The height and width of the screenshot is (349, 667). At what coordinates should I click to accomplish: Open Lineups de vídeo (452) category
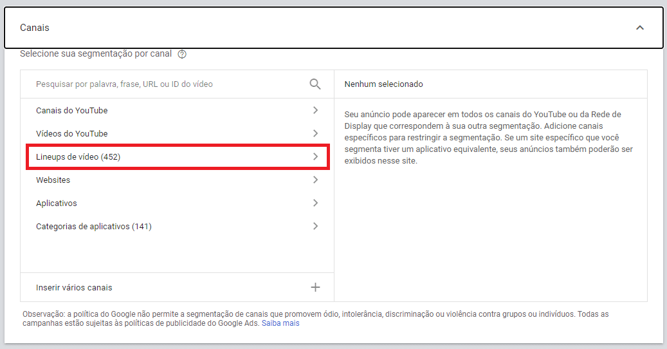pos(78,157)
